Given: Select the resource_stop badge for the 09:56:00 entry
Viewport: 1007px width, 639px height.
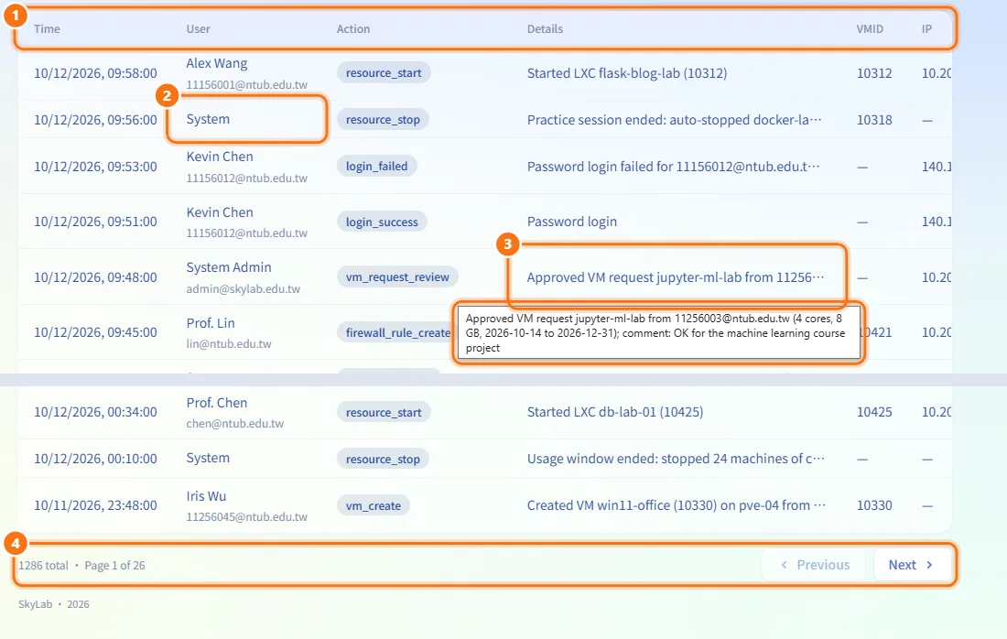Looking at the screenshot, I should [x=383, y=120].
